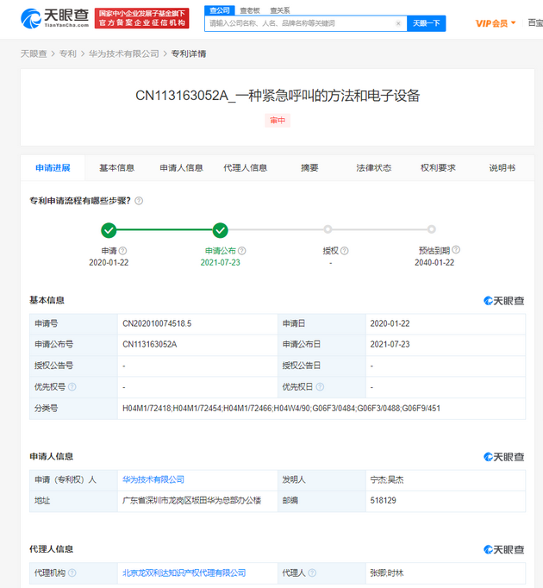The height and width of the screenshot is (588, 543).
Task: Click the grey circle marker for 预估到期 step
Action: coord(432,229)
